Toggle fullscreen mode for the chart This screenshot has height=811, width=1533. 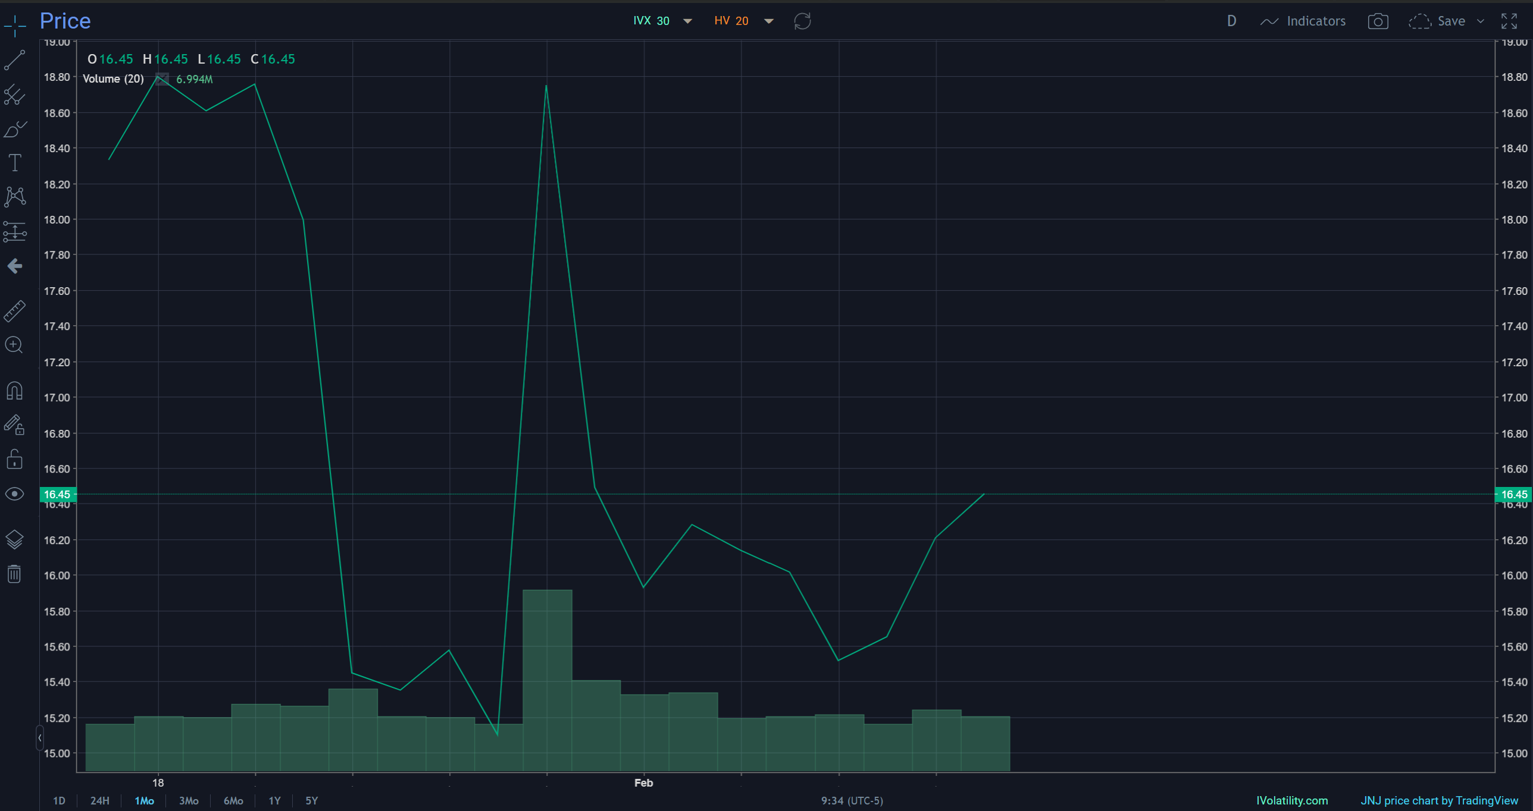pyautogui.click(x=1509, y=21)
